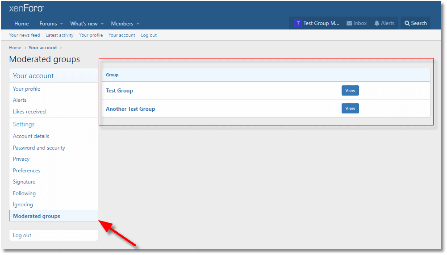Open the Another Test Group title link

coord(130,109)
